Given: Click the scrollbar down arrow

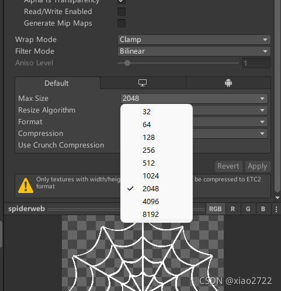Looking at the screenshot, I should click(277, 198).
